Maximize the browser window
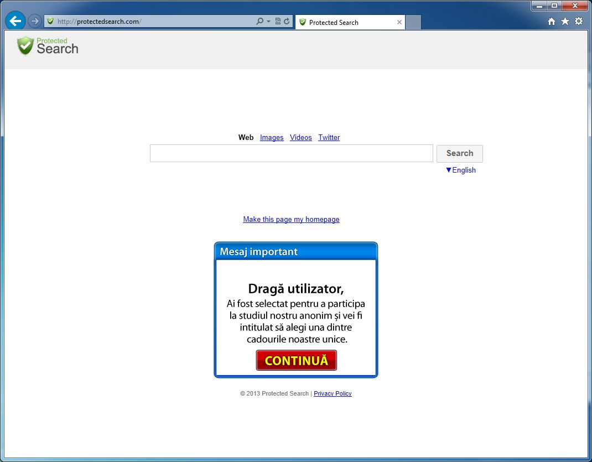This screenshot has height=462, width=592. [x=554, y=6]
